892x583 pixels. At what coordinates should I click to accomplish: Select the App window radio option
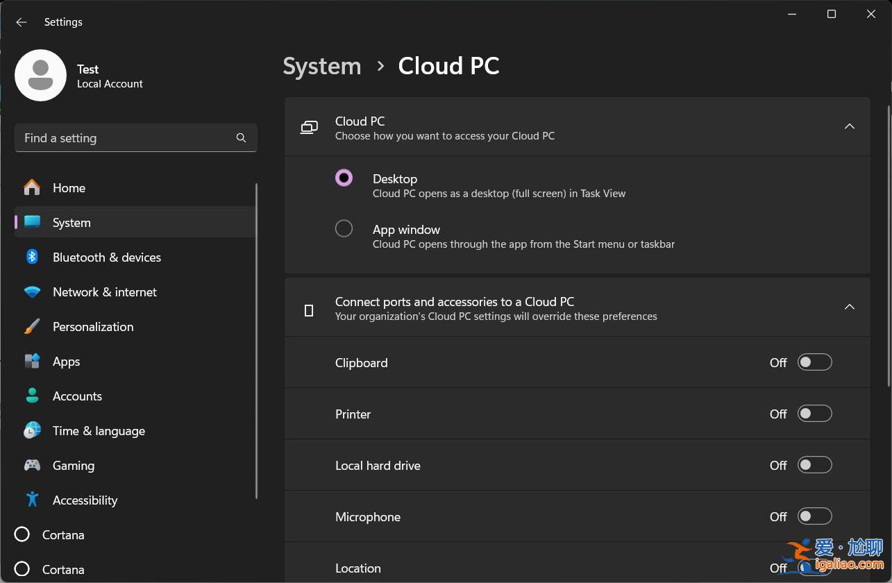point(344,228)
